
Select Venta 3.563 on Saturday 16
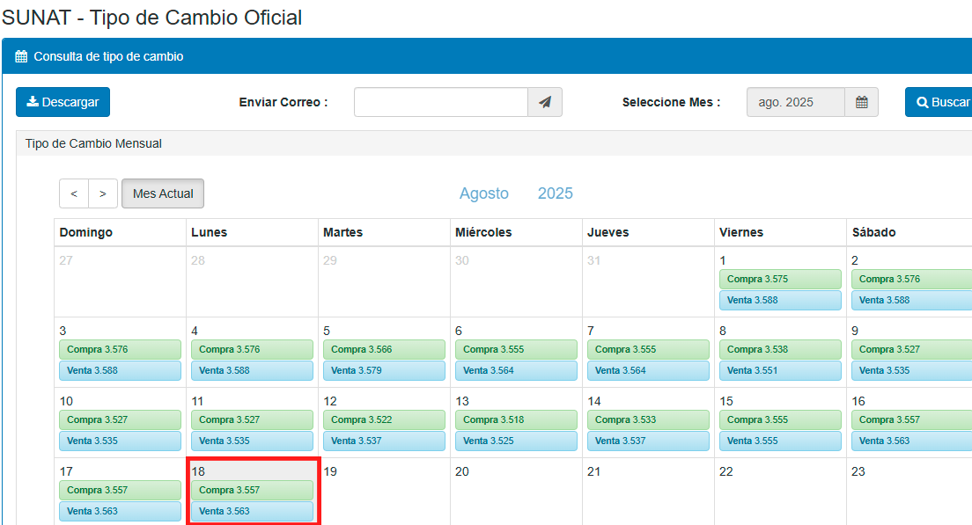click(912, 441)
